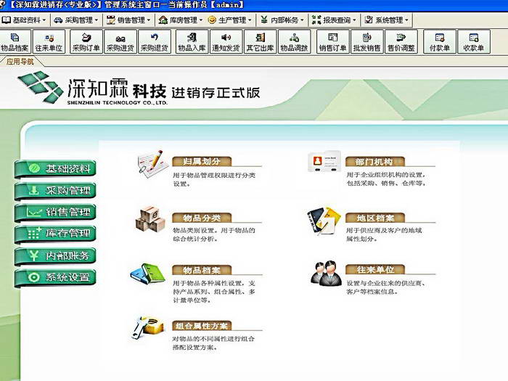Open the 组合属性方案 heading link
Screen dimensions: 508x381
point(202,326)
